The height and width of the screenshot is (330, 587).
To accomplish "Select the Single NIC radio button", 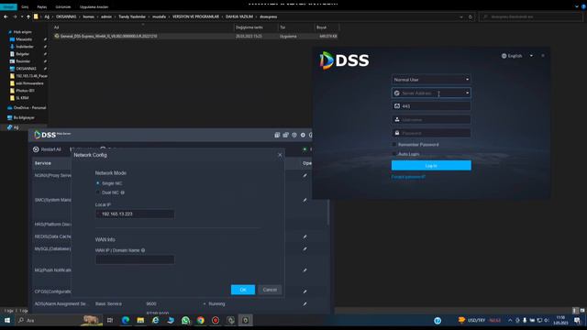I will (98, 183).
